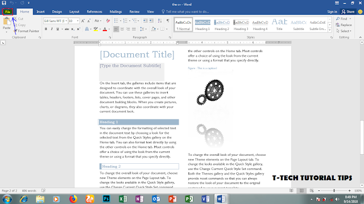Switch to Read Mode view
This screenshot has width=364, height=204.
point(291,190)
